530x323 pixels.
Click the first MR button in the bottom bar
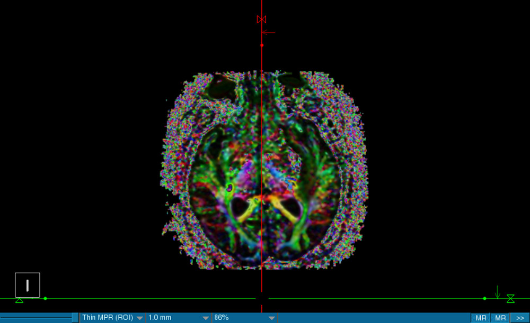tap(480, 318)
